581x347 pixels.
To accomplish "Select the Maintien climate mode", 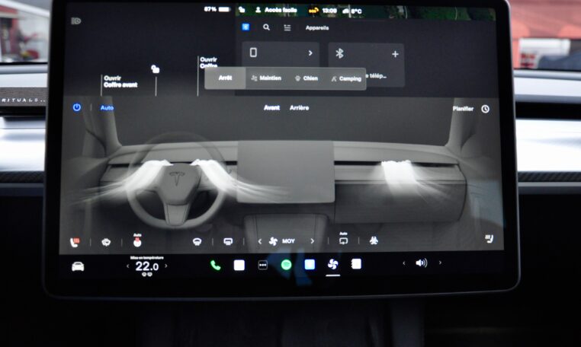I will tap(266, 78).
